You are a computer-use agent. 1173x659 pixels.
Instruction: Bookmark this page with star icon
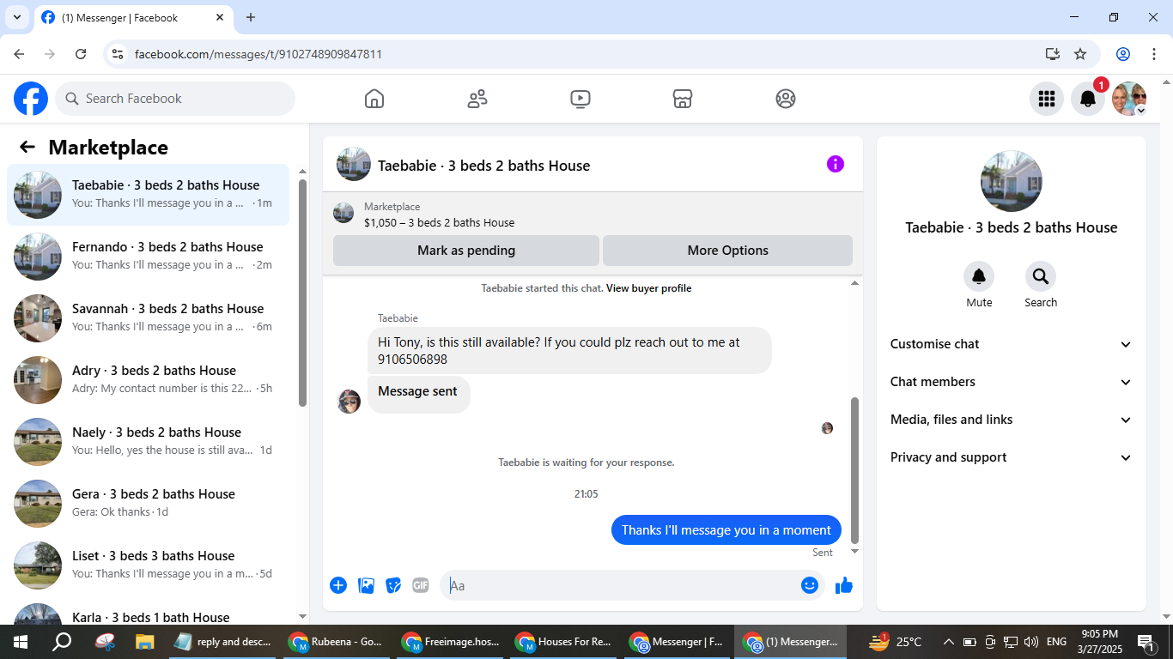pyautogui.click(x=1080, y=54)
